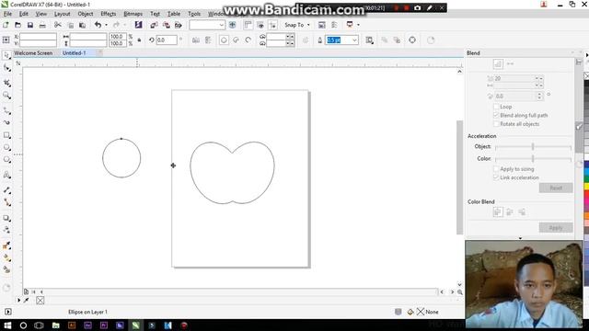Select the Shape edit tool
The image size is (589, 331).
6,68
